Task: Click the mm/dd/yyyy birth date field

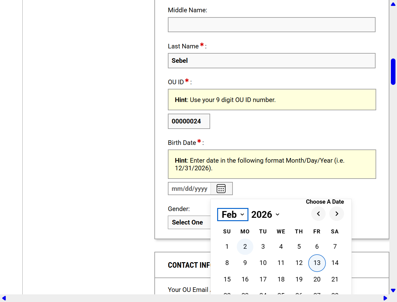Action: 190,189
